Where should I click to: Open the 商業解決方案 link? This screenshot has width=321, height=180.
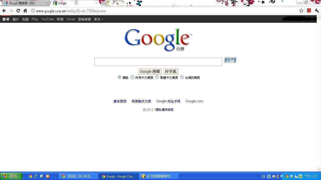[141, 101]
